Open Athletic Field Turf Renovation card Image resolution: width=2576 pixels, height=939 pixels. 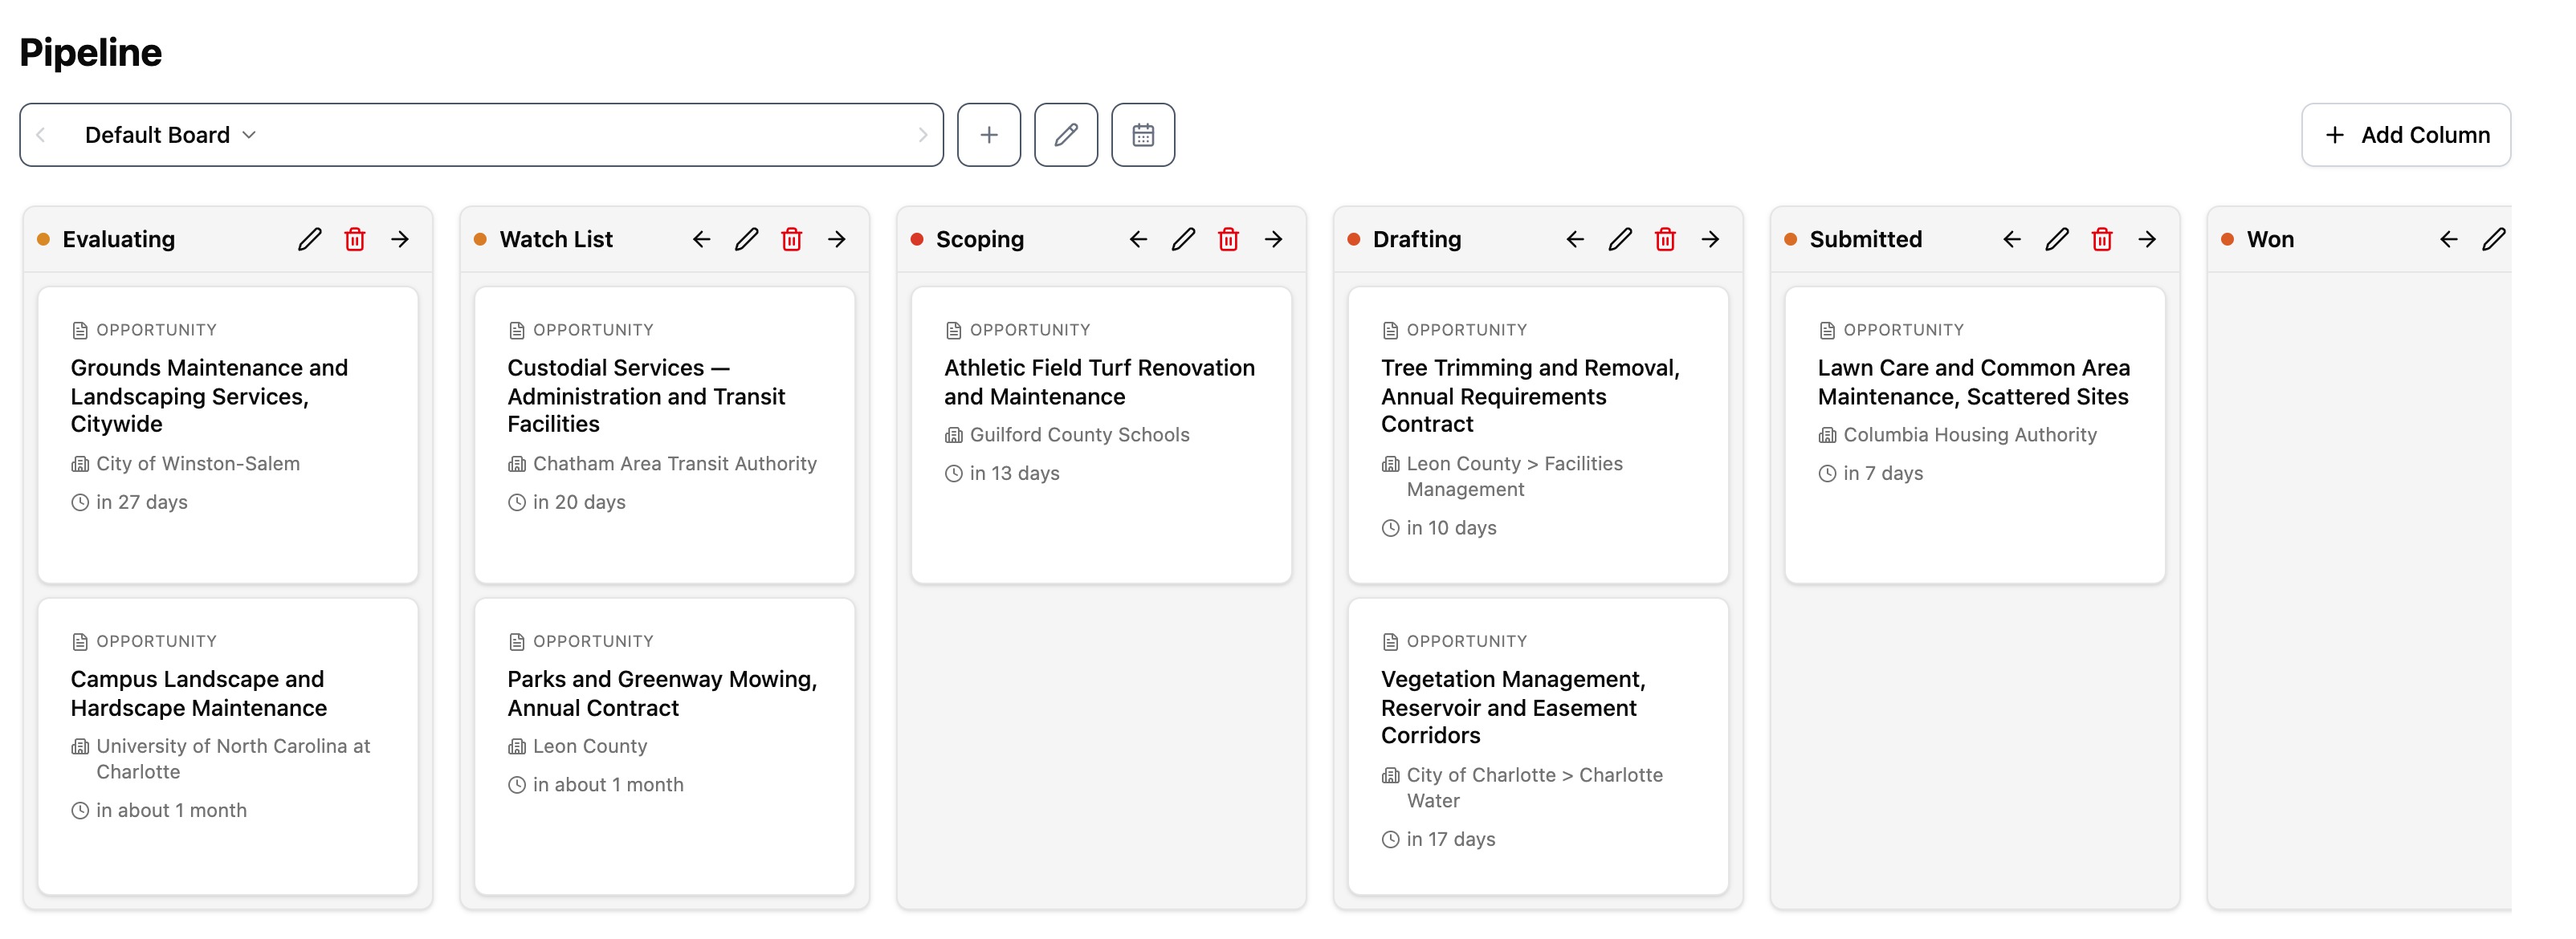1101,436
